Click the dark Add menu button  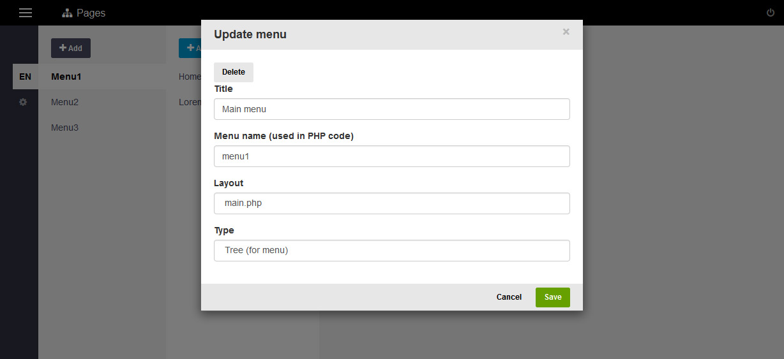(71, 48)
